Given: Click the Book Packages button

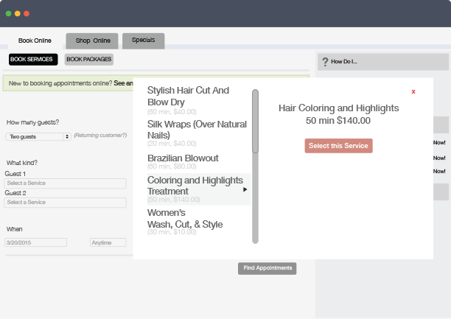Looking at the screenshot, I should point(88,59).
